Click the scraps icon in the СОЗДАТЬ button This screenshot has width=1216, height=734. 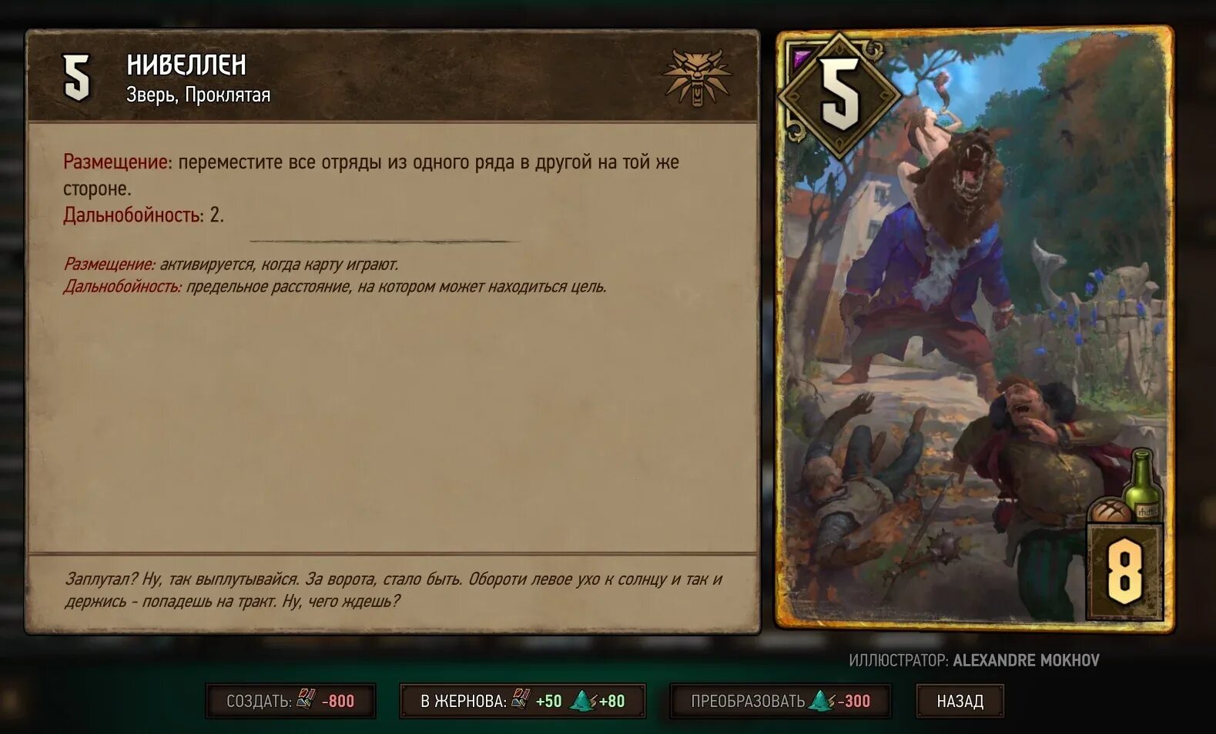point(306,699)
